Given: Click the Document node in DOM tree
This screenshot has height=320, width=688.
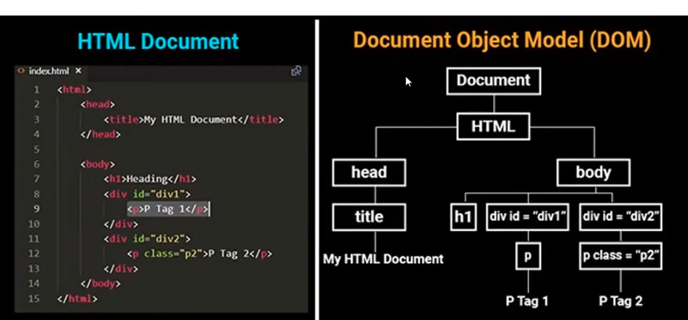Looking at the screenshot, I should click(493, 81).
